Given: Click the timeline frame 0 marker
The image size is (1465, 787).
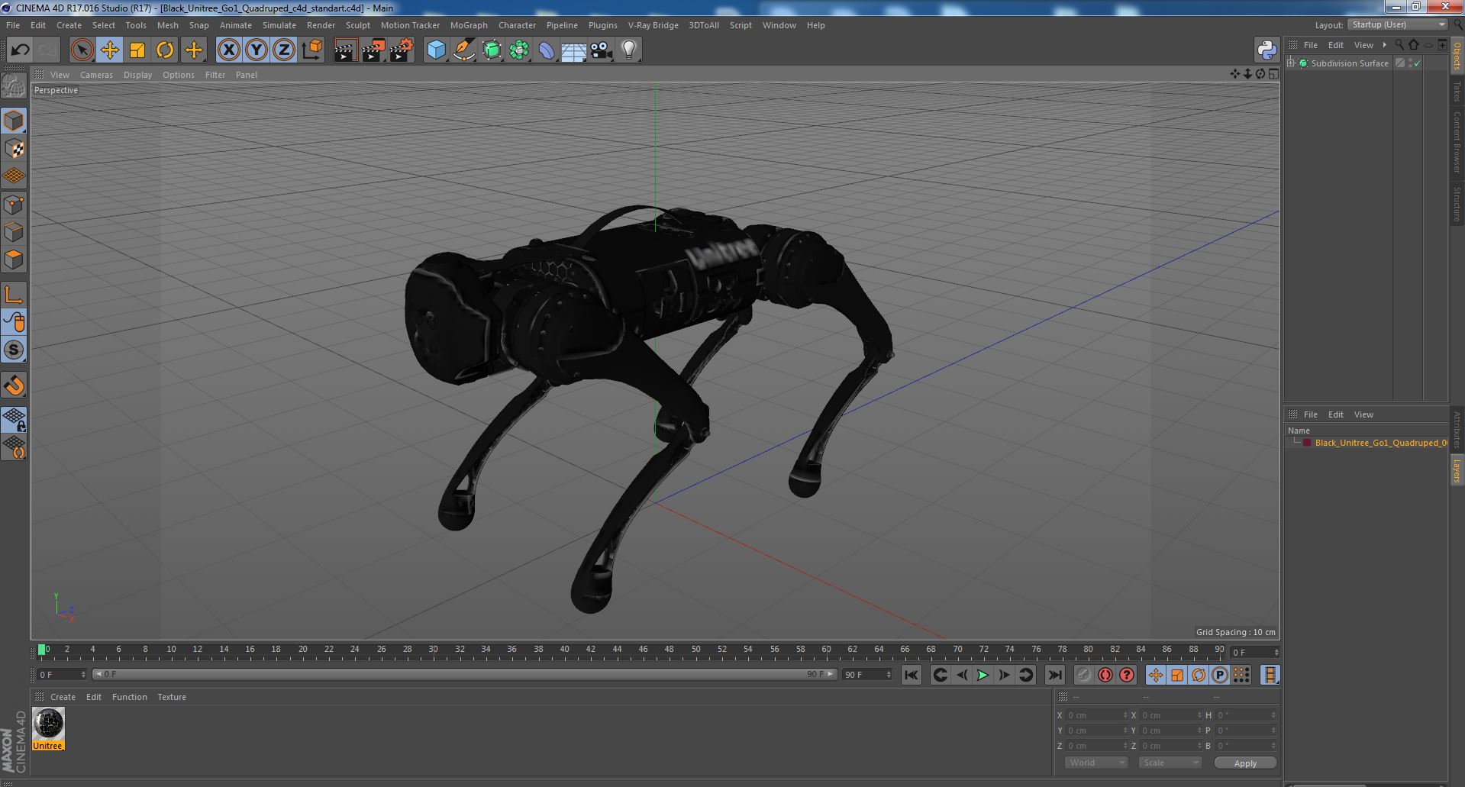Looking at the screenshot, I should point(42,650).
